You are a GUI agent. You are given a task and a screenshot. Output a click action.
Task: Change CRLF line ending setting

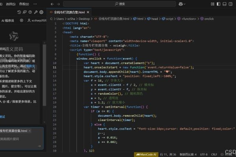(x=214, y=154)
